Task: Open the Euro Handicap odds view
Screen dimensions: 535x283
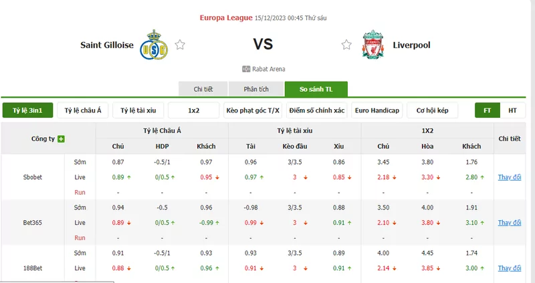Action: point(377,110)
